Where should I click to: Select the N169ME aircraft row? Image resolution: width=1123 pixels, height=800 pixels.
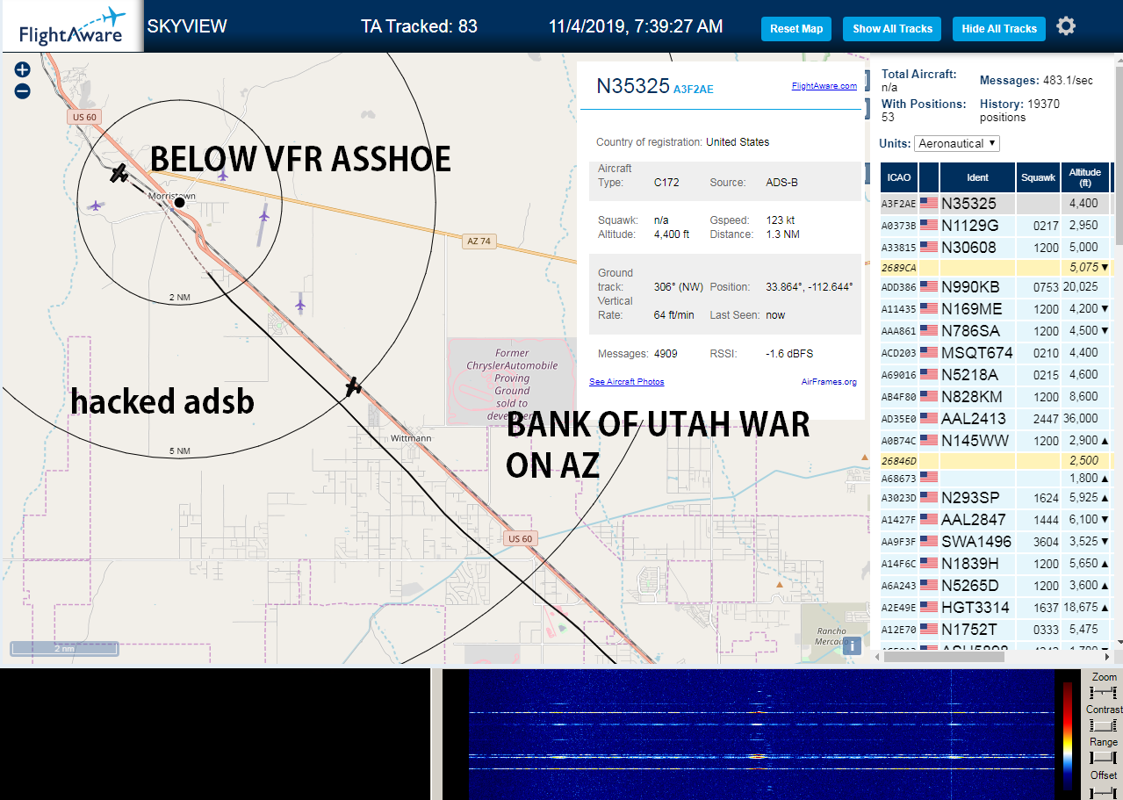click(997, 309)
